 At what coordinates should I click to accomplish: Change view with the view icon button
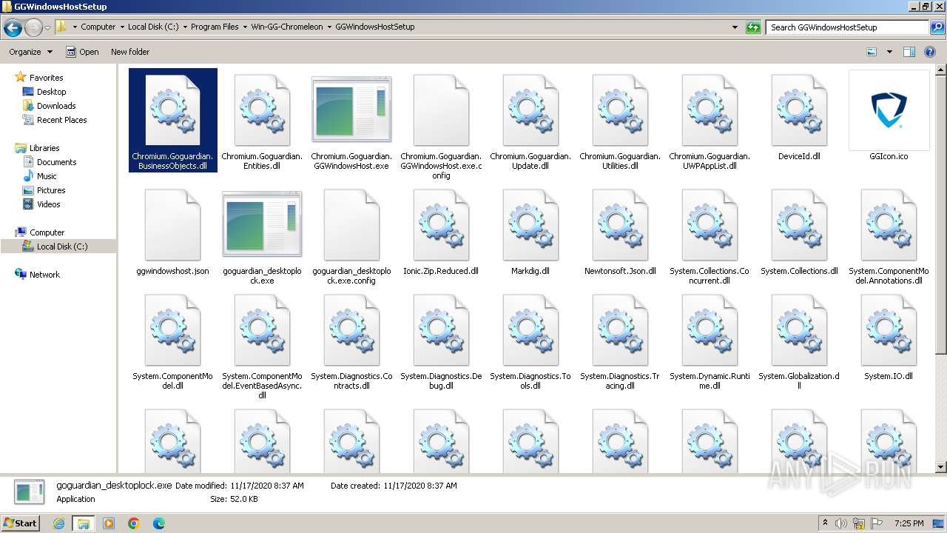coord(872,52)
